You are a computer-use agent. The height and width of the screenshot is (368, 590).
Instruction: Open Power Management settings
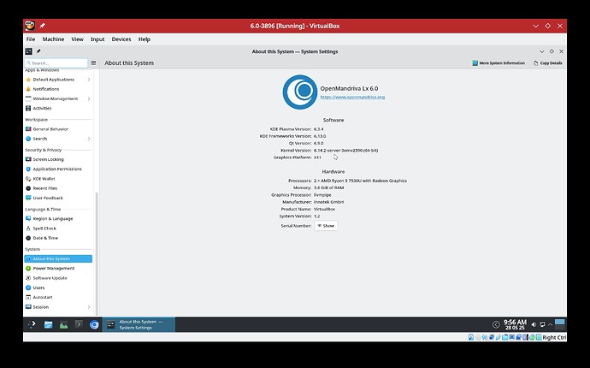(58, 268)
